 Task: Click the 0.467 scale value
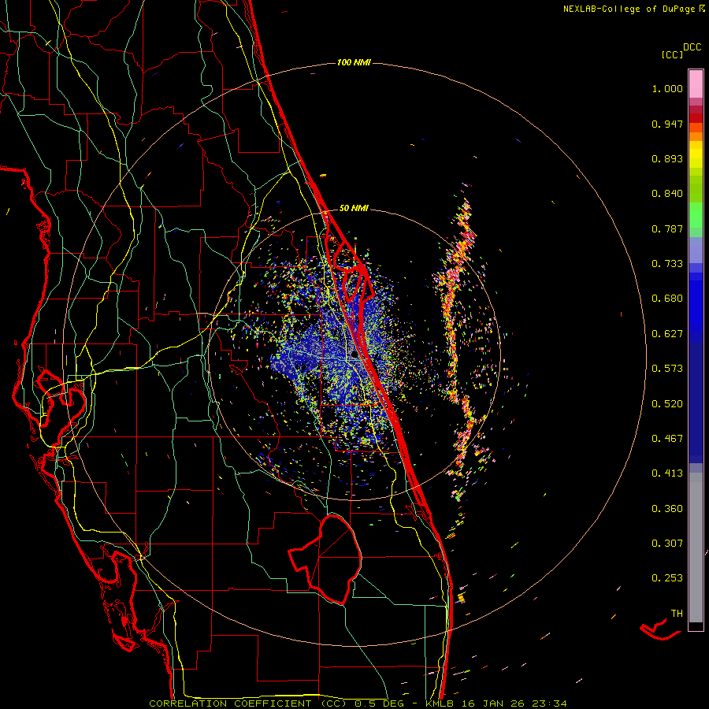point(667,439)
